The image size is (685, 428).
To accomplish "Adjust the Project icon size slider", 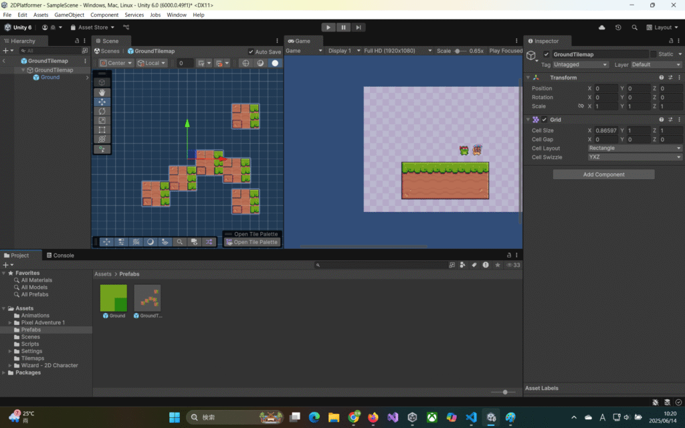I will 504,392.
